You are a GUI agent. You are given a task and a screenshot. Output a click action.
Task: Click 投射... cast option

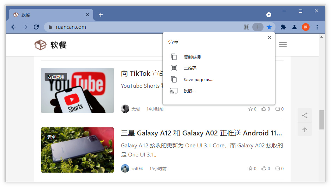[x=189, y=91]
